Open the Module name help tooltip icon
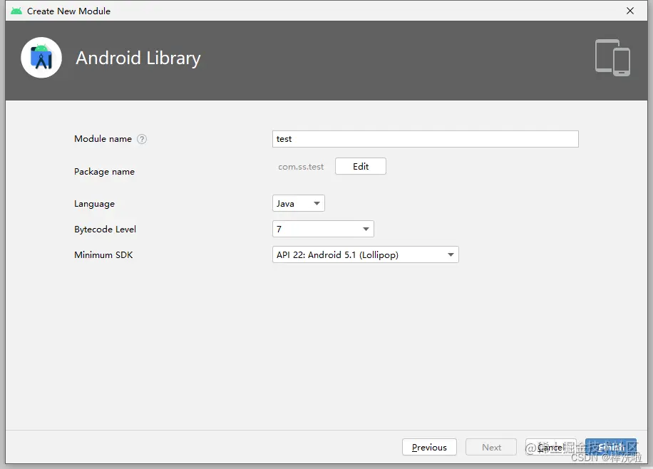This screenshot has height=469, width=653. tap(141, 139)
